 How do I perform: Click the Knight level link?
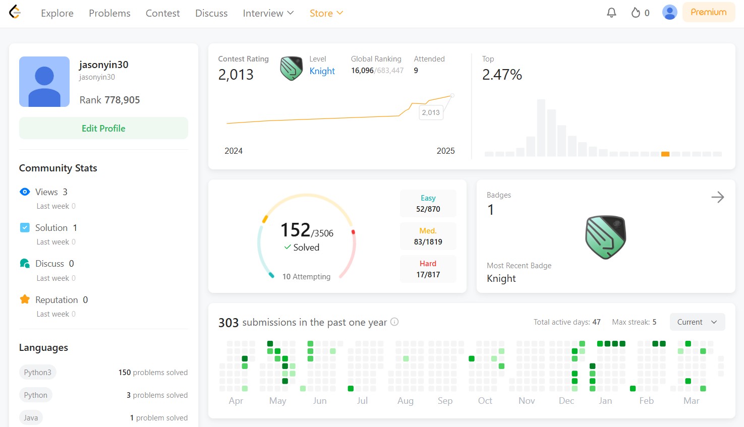322,71
